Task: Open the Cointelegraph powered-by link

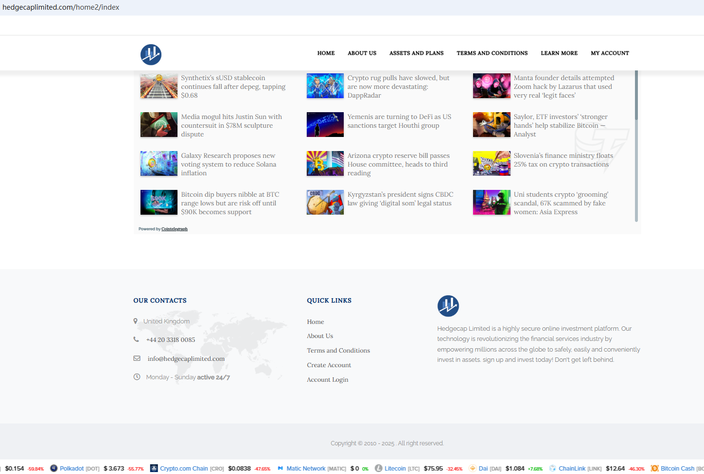Action: 174,229
